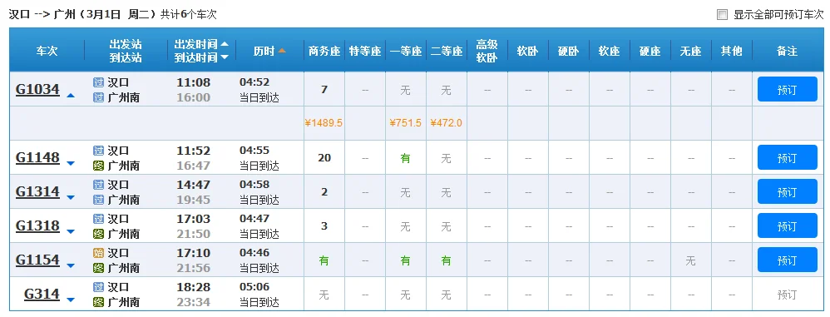Image resolution: width=830 pixels, height=317 pixels.
Task: Book train G1314 with 预订 button
Action: (x=787, y=191)
